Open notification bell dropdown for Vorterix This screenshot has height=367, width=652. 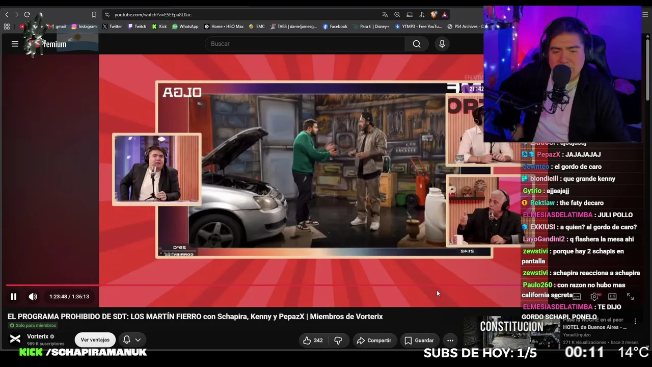pyautogui.click(x=131, y=340)
